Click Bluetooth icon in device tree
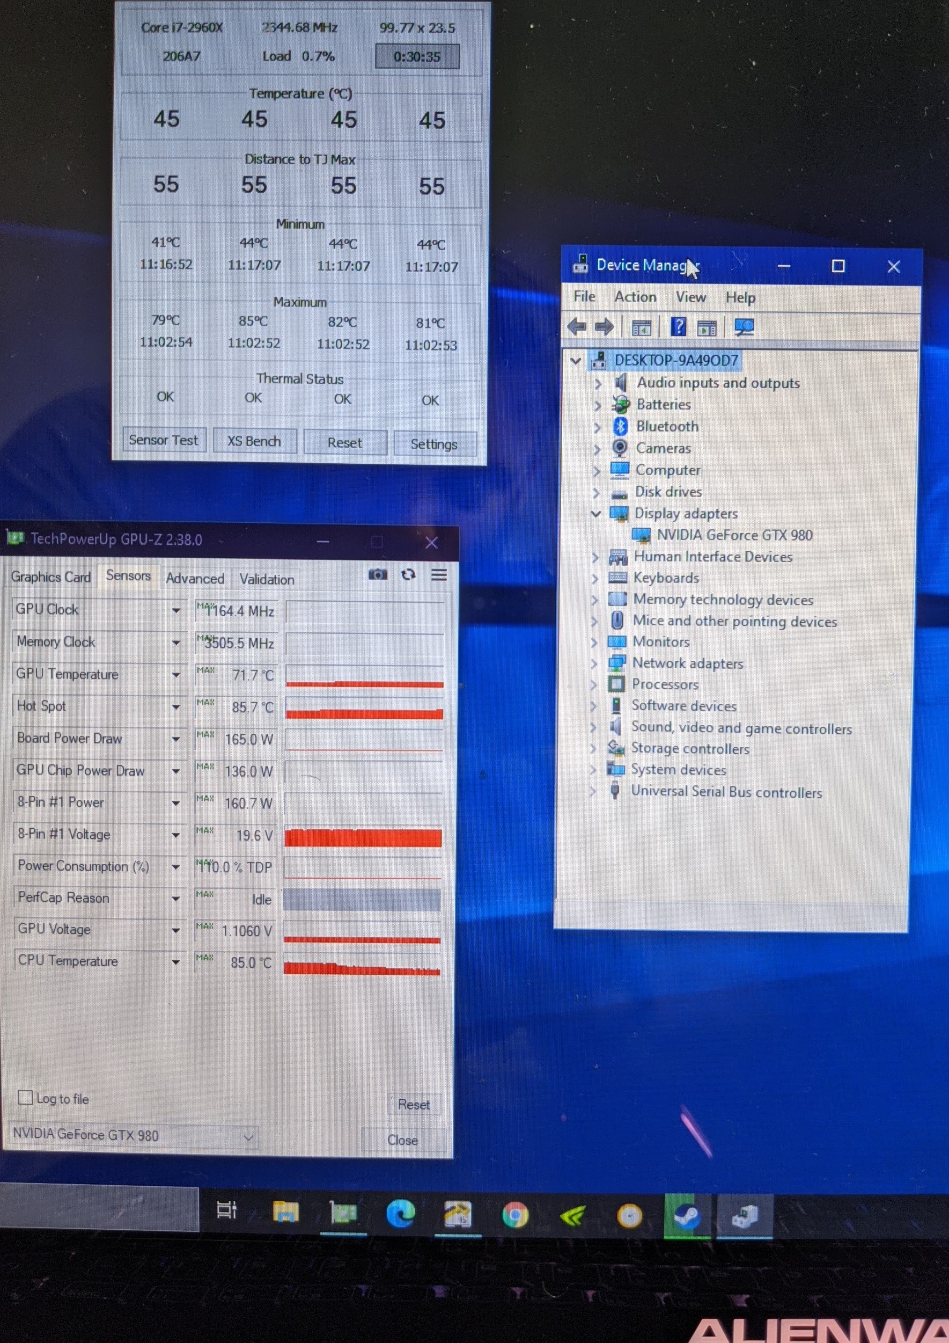This screenshot has width=949, height=1343. (x=620, y=426)
